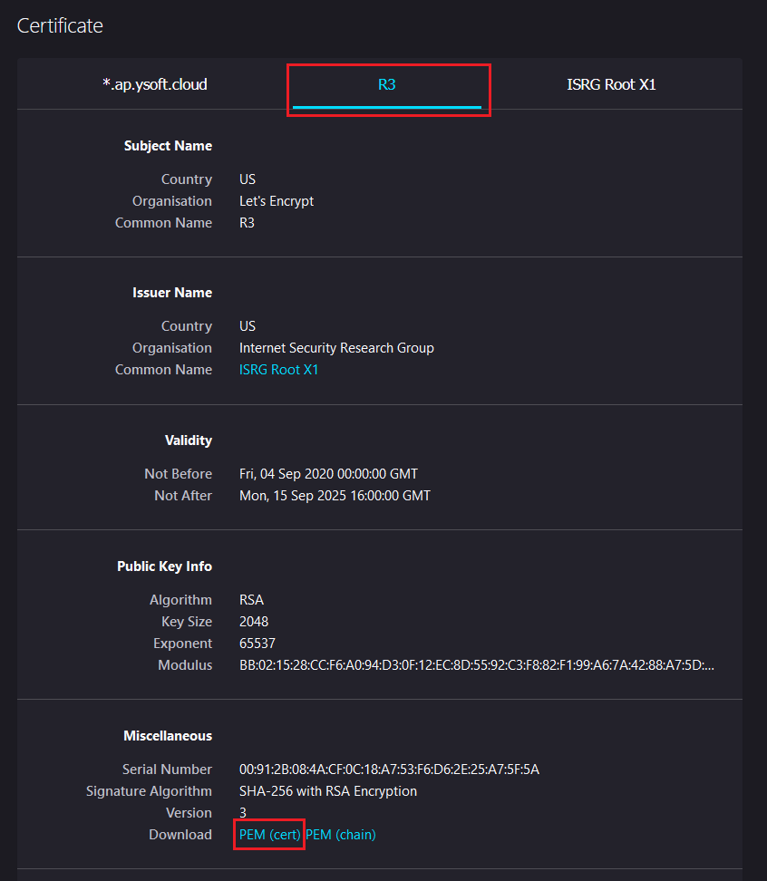Click the Not After date value
This screenshot has width=767, height=881.
click(335, 496)
